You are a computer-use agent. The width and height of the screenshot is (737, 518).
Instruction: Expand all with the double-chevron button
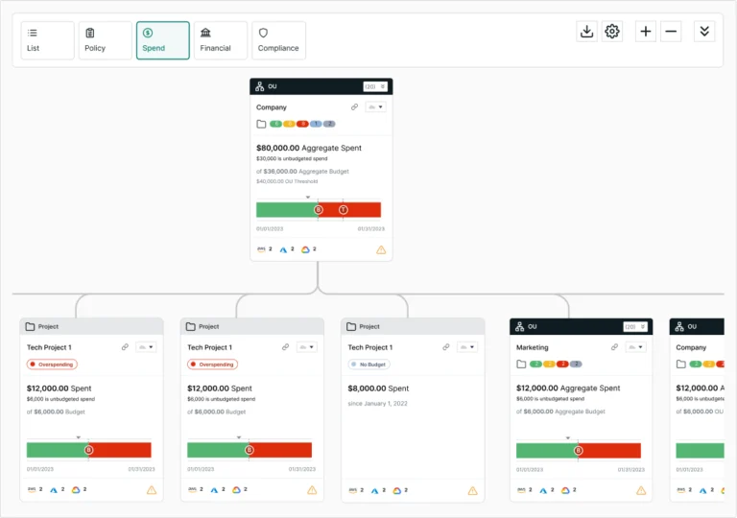click(x=704, y=32)
